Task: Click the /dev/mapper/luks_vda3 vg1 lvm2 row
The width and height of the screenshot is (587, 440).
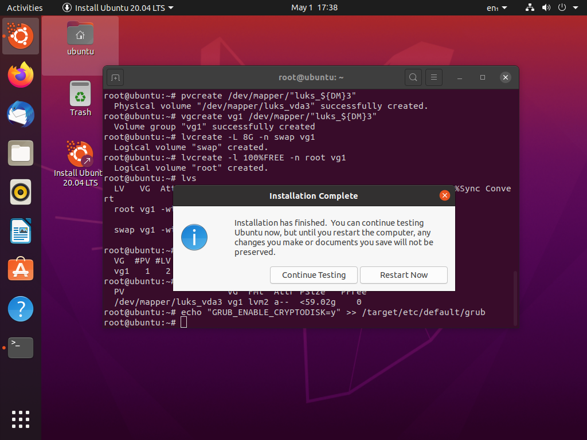Action: coord(238,302)
